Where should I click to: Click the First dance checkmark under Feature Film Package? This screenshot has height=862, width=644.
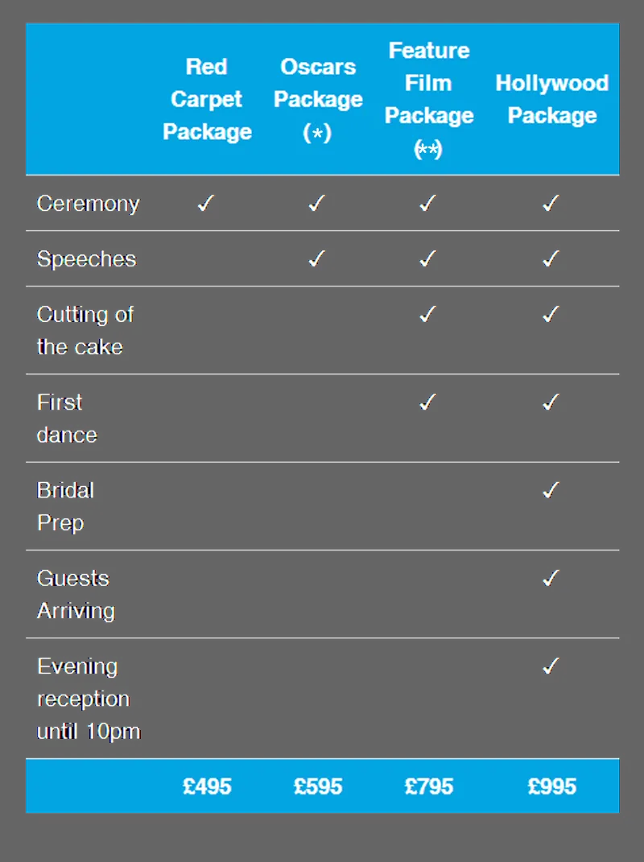pos(428,402)
